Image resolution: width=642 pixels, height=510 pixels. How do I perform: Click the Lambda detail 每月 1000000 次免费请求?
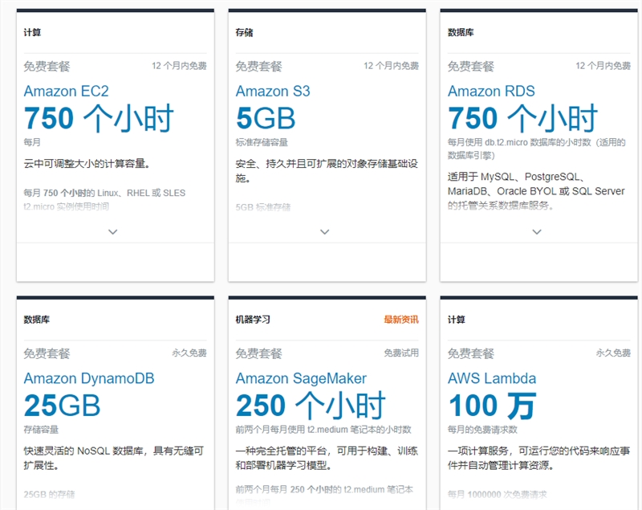497,495
